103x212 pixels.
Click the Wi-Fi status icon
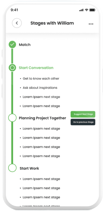(x=87, y=10)
